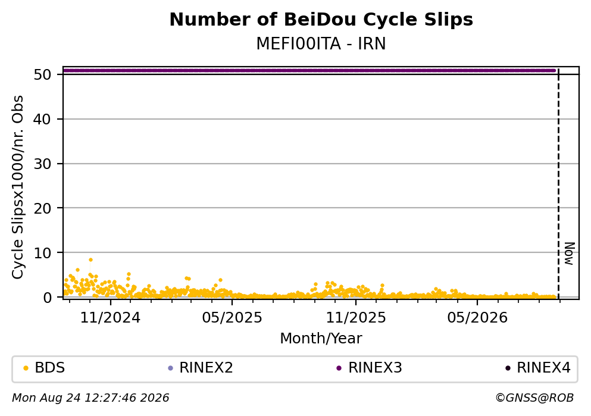This screenshot has width=591, height=416.
Task: Click the Month/Year axis label
Action: coord(321,339)
